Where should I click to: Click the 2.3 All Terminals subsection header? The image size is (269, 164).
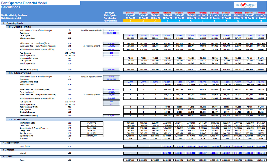click(x=136, y=119)
